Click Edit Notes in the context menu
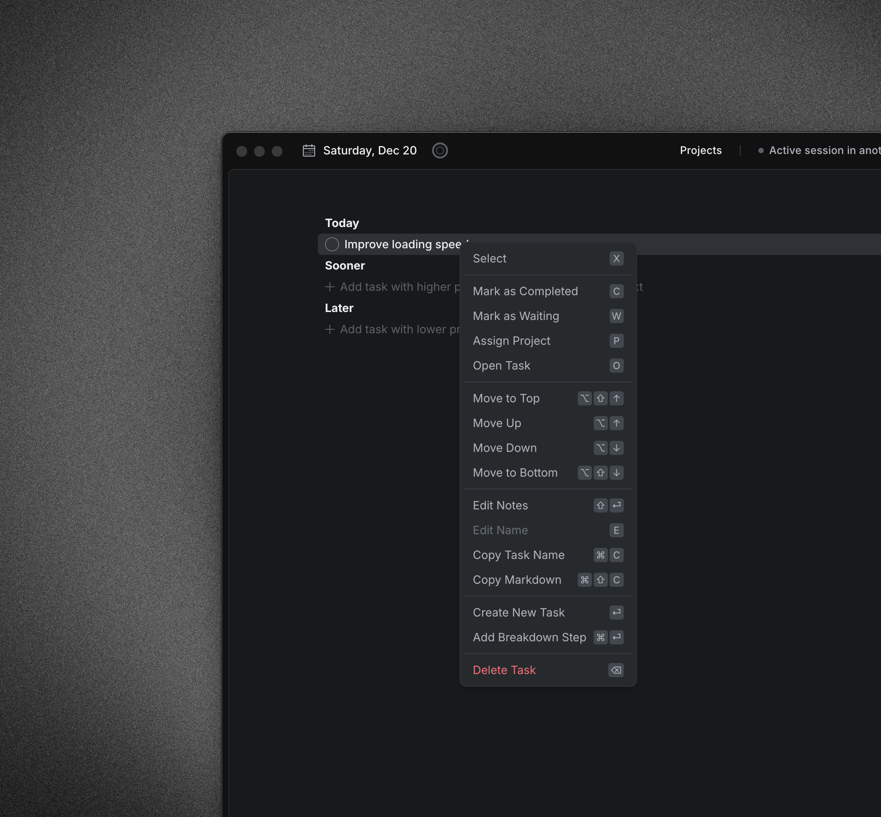Image resolution: width=881 pixels, height=817 pixels. click(x=500, y=505)
